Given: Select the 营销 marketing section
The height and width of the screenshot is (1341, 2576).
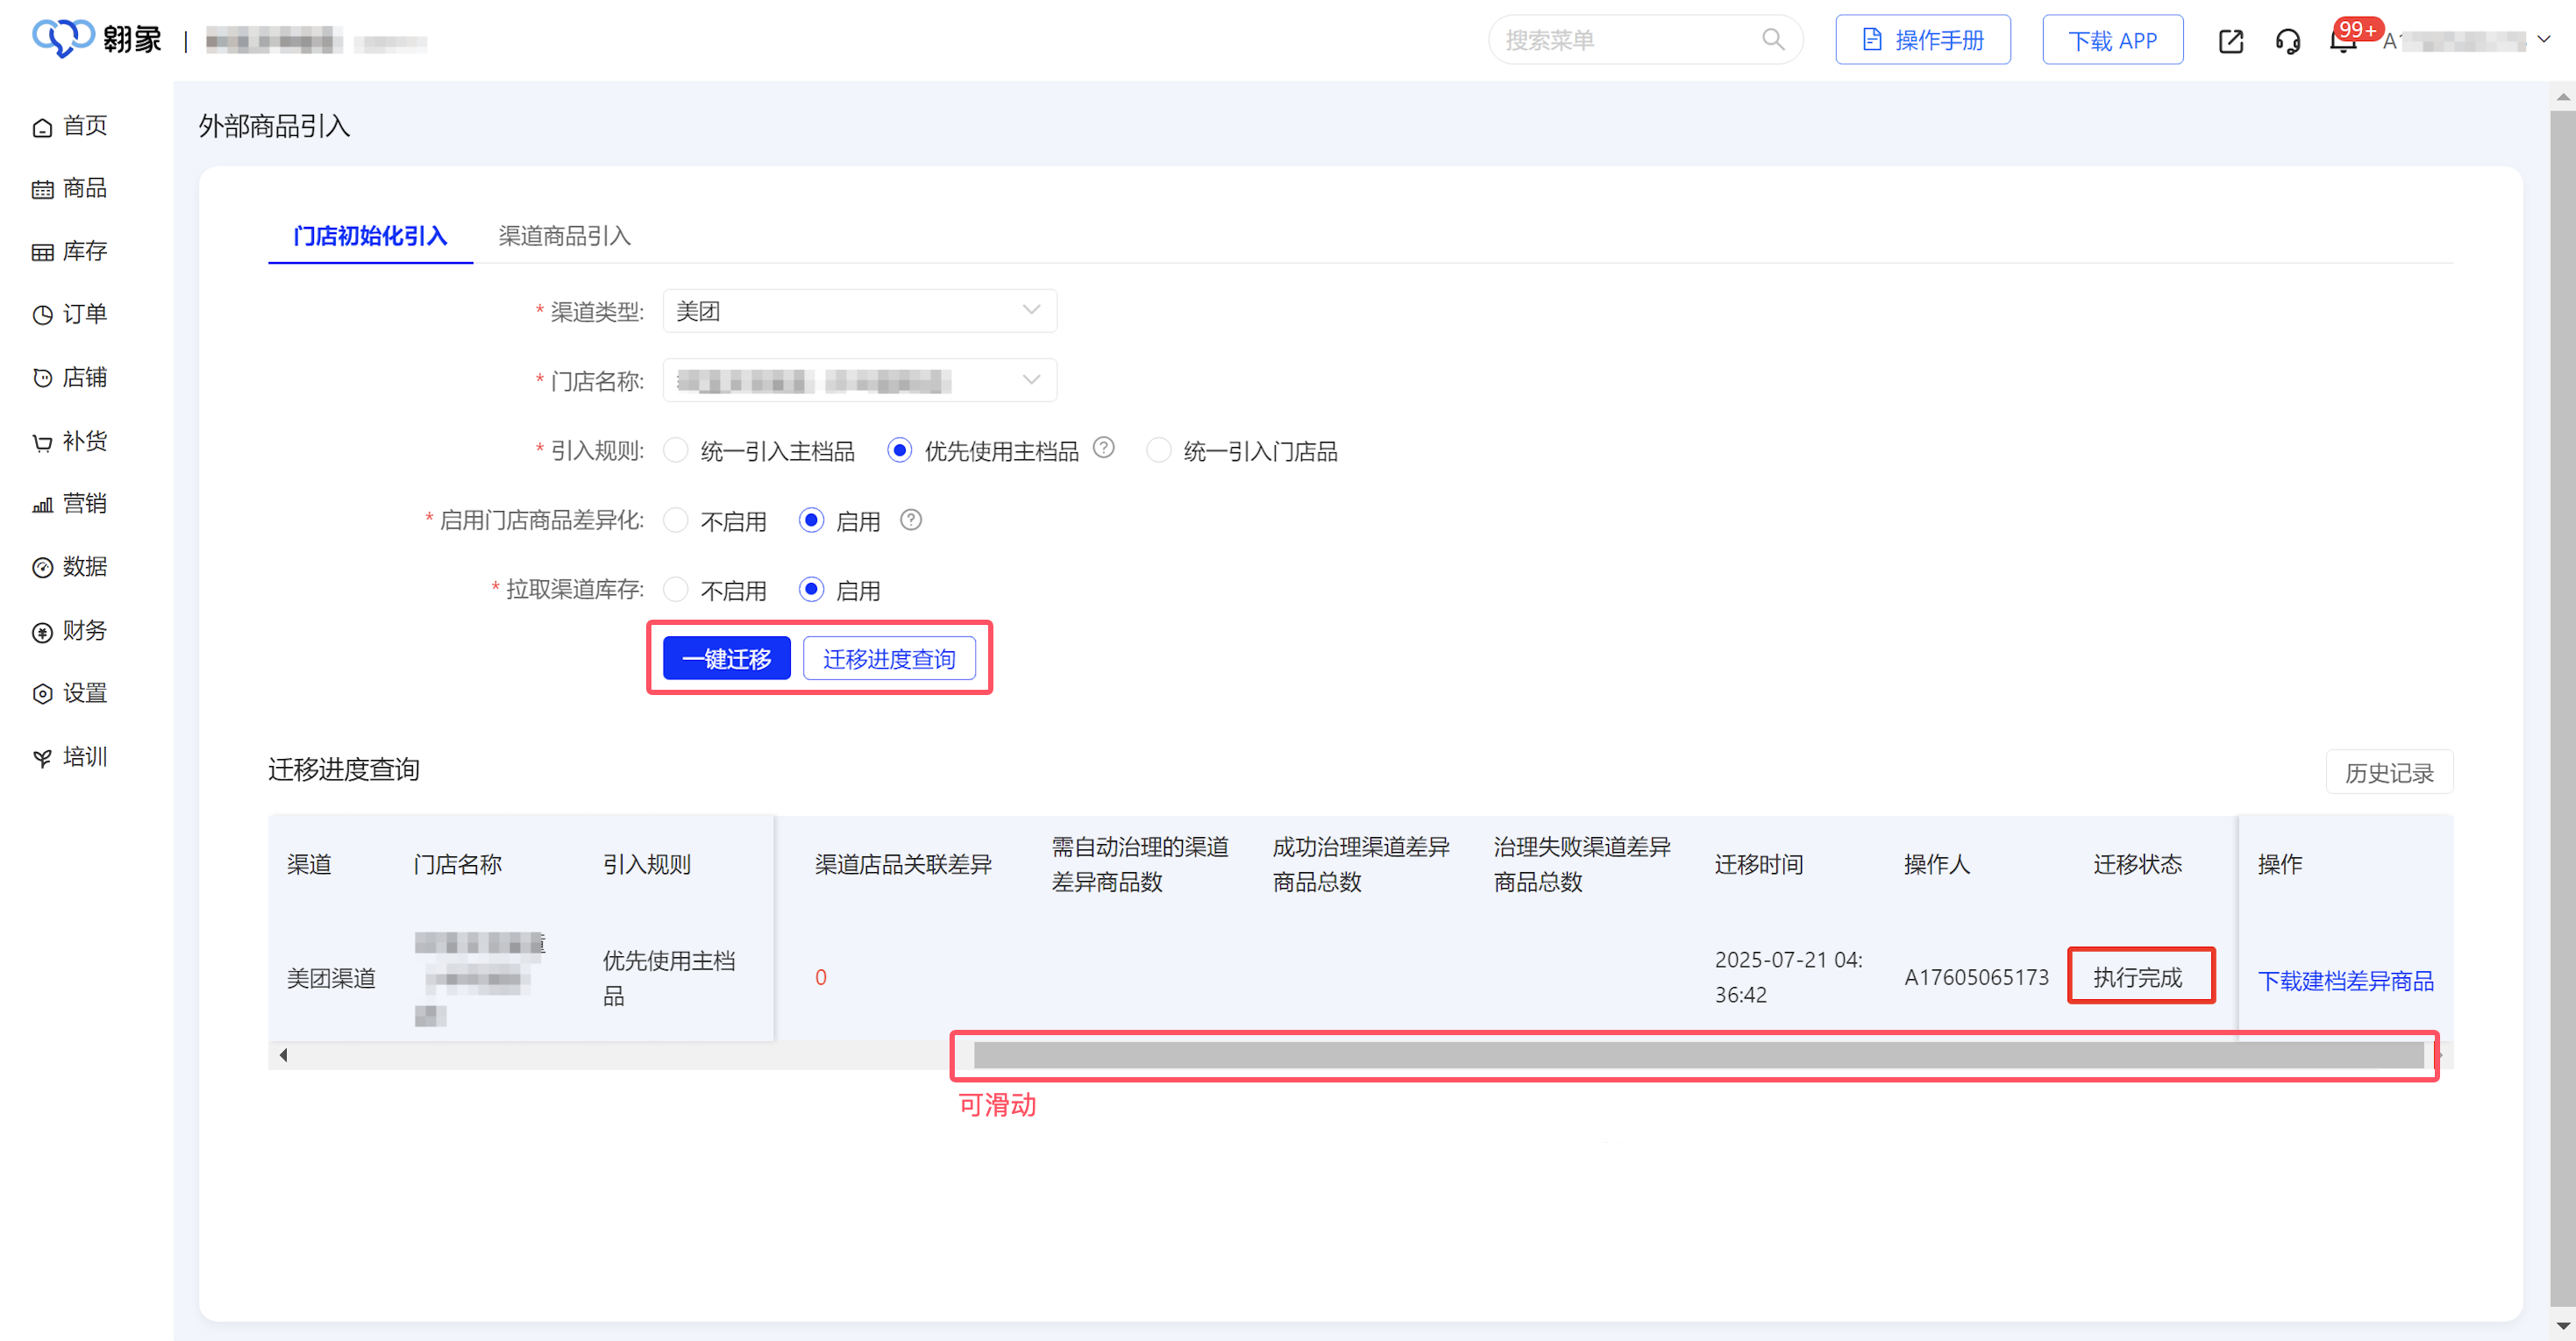Looking at the screenshot, I should tap(84, 503).
